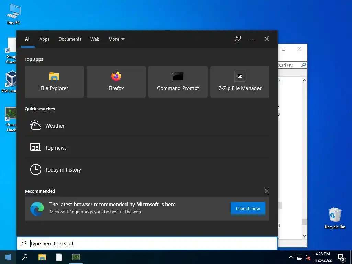Focus the Type here to search box

(x=147, y=243)
